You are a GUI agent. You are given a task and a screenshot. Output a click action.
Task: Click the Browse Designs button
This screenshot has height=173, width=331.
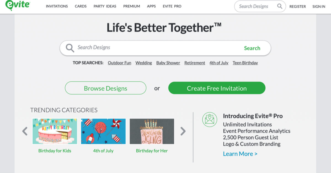pyautogui.click(x=105, y=88)
